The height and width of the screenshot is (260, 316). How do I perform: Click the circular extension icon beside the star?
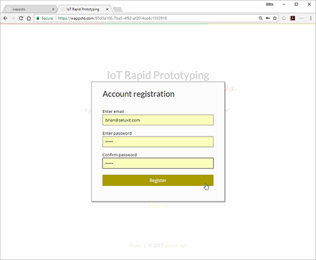pos(283,18)
